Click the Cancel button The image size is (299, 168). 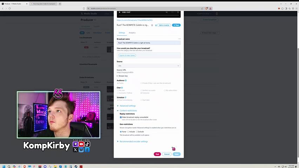click(167, 154)
